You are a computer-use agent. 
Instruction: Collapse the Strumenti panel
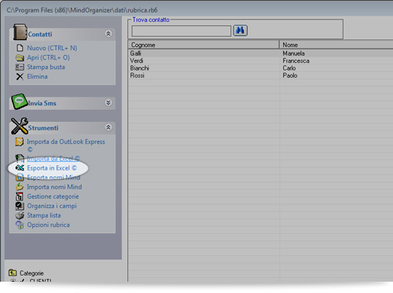[108, 127]
